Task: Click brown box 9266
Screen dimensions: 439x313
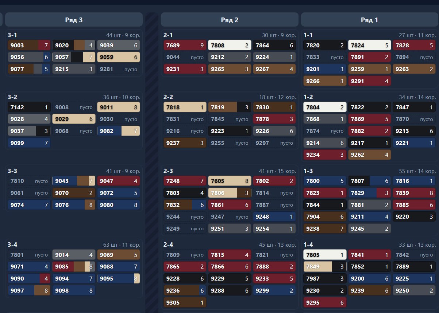Action: point(325,81)
